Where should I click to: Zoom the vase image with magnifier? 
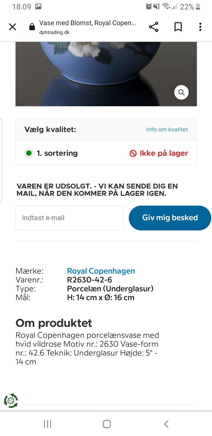[x=181, y=92]
